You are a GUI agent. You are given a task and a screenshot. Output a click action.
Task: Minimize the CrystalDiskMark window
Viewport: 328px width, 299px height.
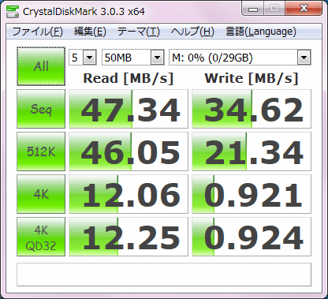(252, 9)
